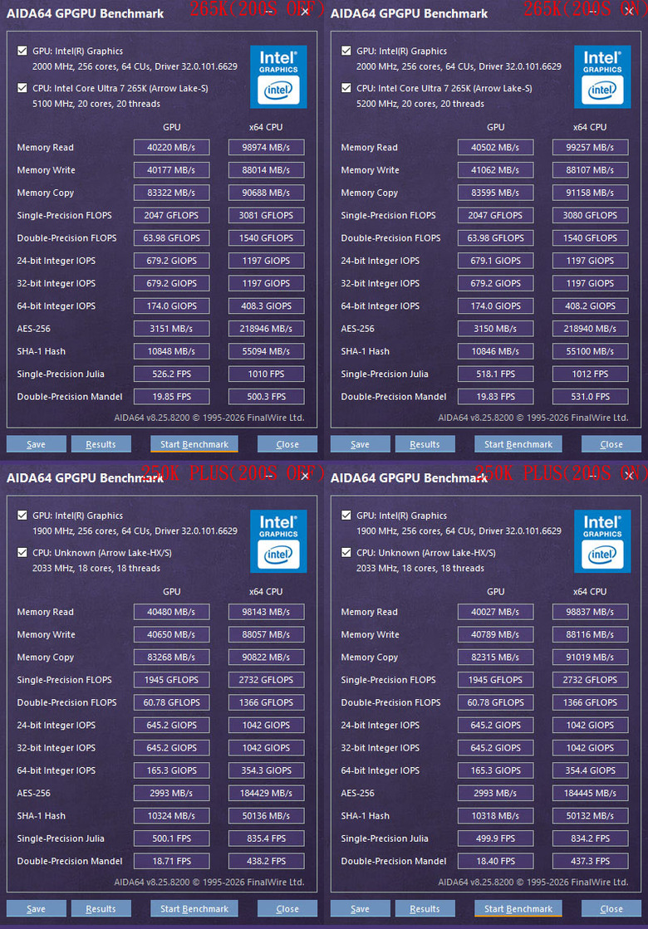Click Close button in 250K PLUS 200S ON window

coord(611,909)
